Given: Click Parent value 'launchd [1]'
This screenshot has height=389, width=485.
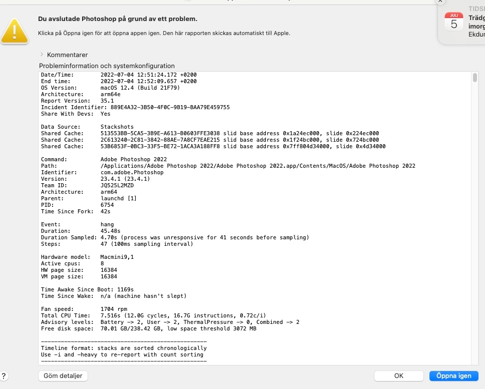Looking at the screenshot, I should point(119,198).
